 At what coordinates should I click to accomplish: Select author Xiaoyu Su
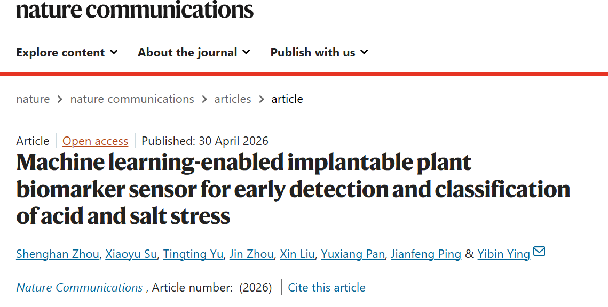point(131,254)
